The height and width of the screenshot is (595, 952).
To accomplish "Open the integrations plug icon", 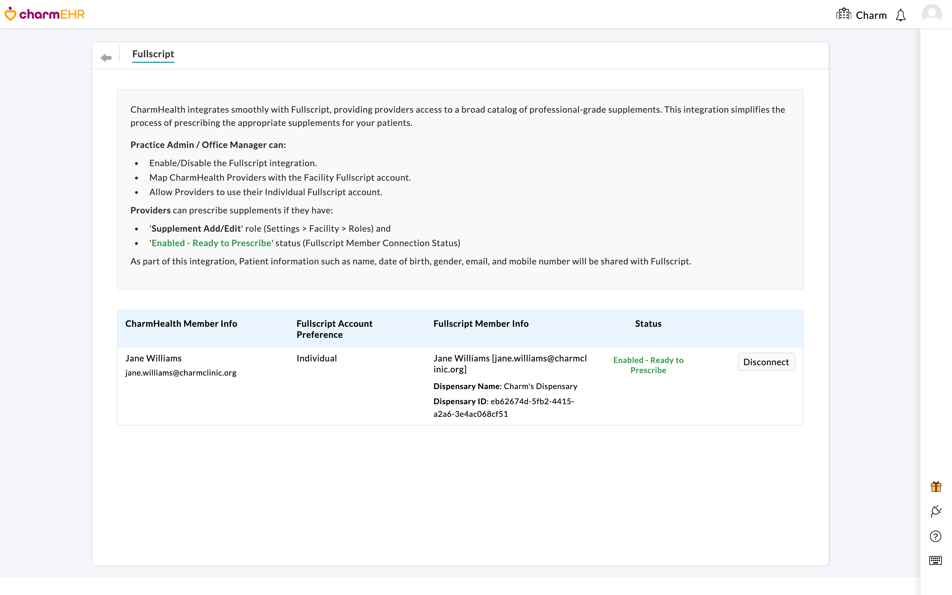I will tap(936, 511).
